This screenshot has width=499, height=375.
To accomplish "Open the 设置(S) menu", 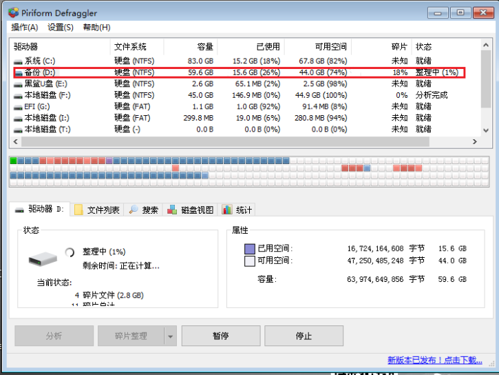I will pyautogui.click(x=61, y=28).
